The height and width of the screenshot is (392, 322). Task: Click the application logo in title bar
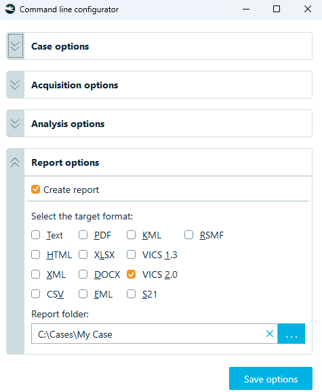click(10, 10)
